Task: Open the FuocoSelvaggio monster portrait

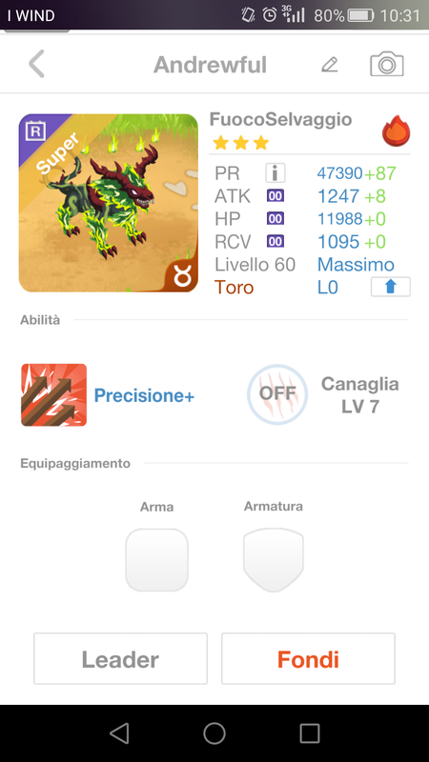Action: pyautogui.click(x=109, y=203)
